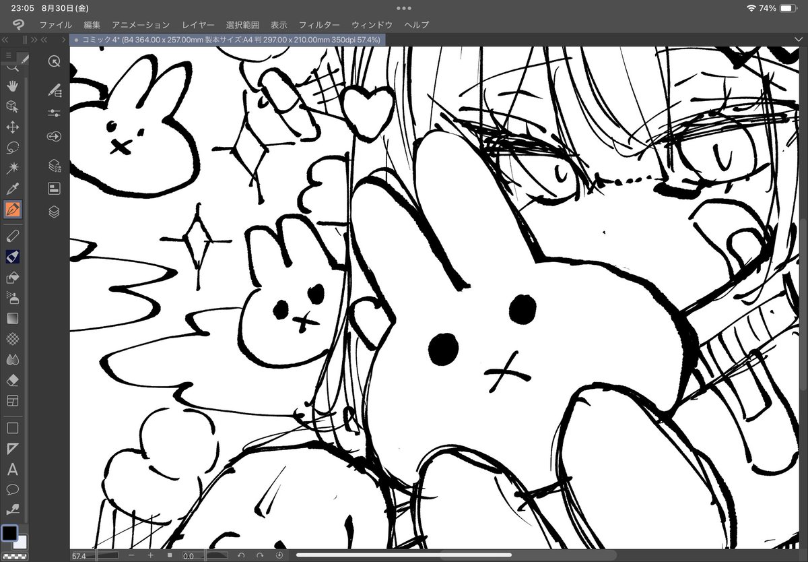The height and width of the screenshot is (562, 808).
Task: Select the Pencil tool
Action: click(12, 236)
